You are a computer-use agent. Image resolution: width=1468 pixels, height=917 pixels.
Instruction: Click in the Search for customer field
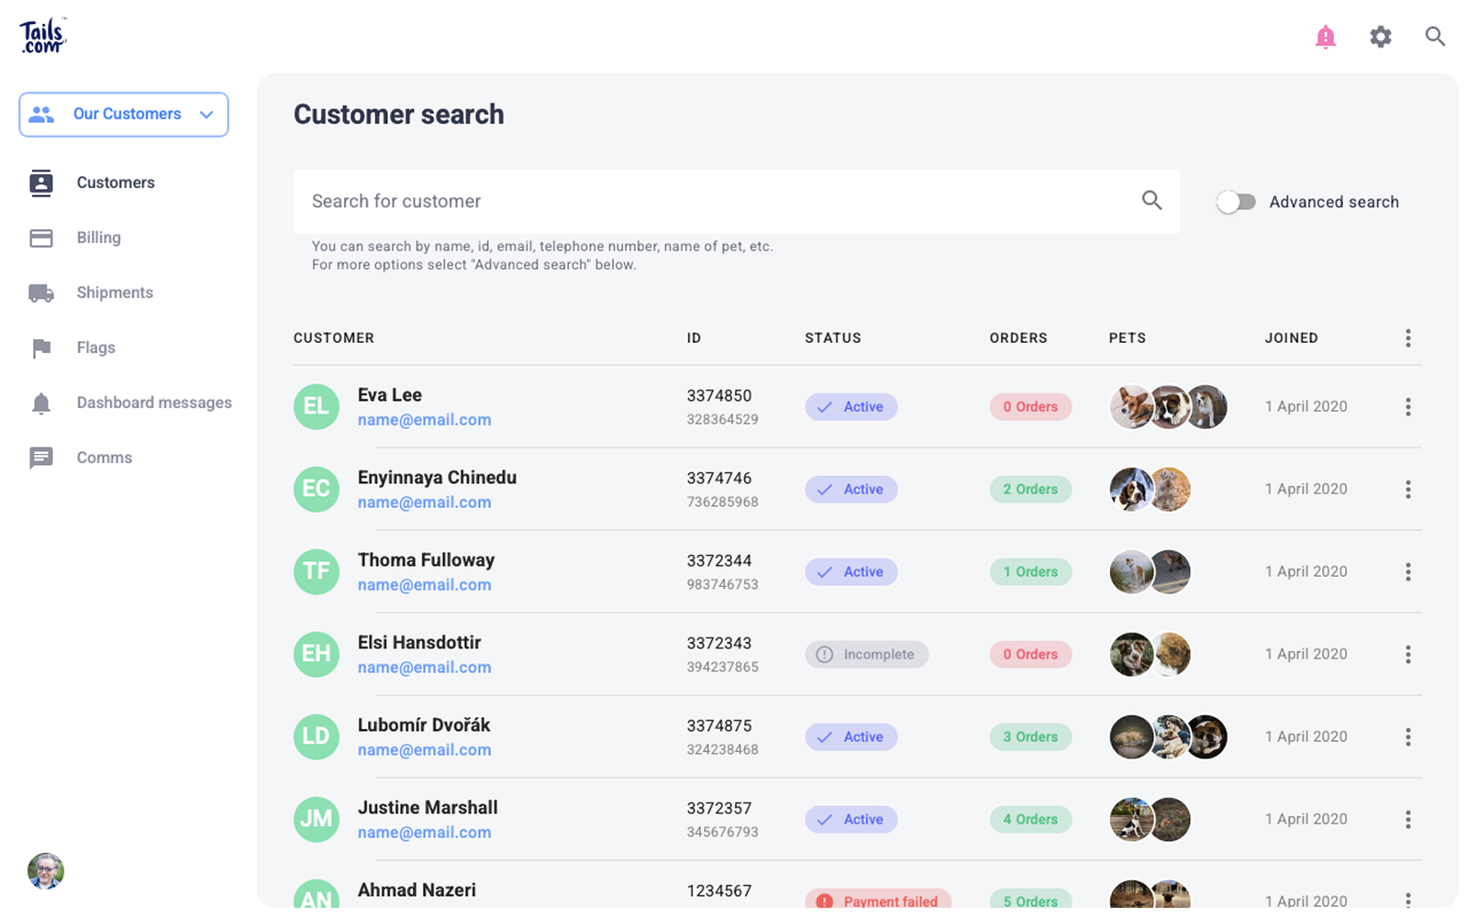tap(716, 202)
